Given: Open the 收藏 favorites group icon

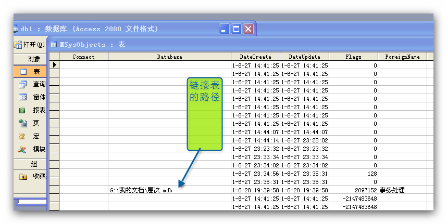Looking at the screenshot, I should tap(23, 177).
